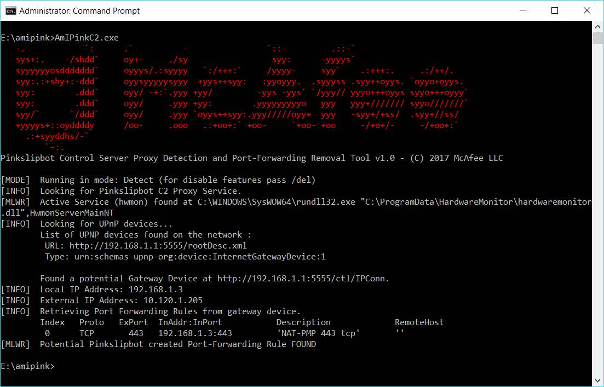604x387 pixels.
Task: Click the RemoteHost column header
Action: point(419,322)
